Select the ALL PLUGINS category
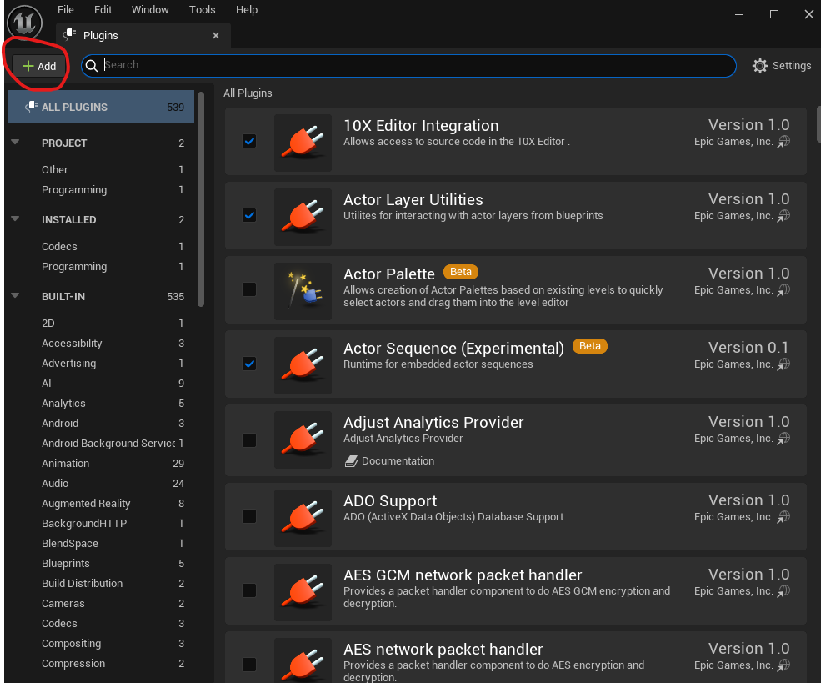The height and width of the screenshot is (683, 821). (x=101, y=107)
